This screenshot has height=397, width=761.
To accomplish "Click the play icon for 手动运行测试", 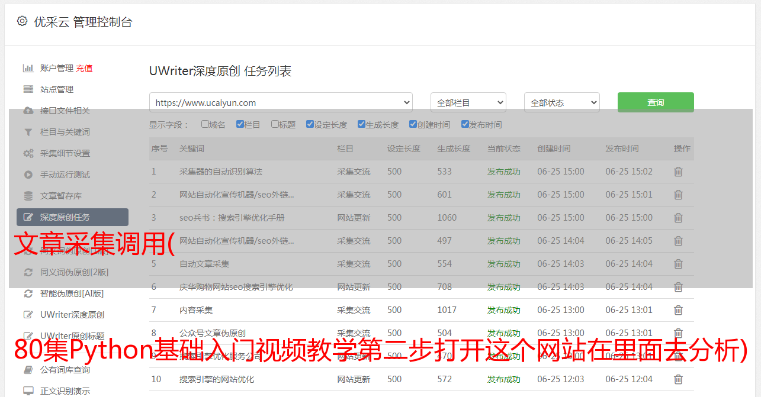I will 28,175.
